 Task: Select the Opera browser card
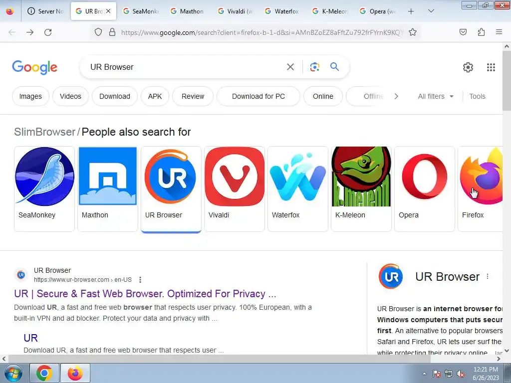click(x=424, y=189)
